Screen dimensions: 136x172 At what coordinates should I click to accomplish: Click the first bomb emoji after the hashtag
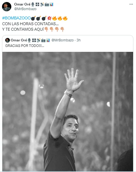point(33,18)
